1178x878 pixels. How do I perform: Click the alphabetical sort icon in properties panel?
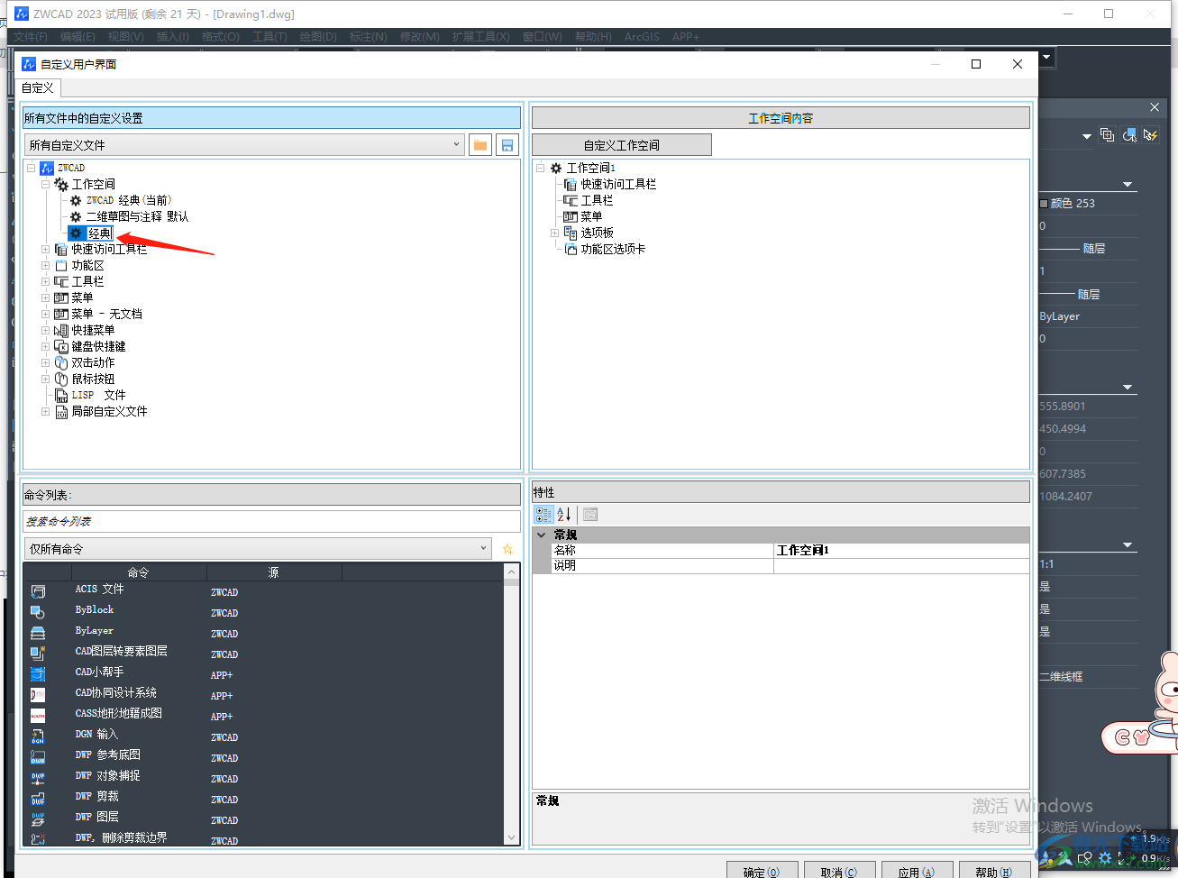[564, 515]
